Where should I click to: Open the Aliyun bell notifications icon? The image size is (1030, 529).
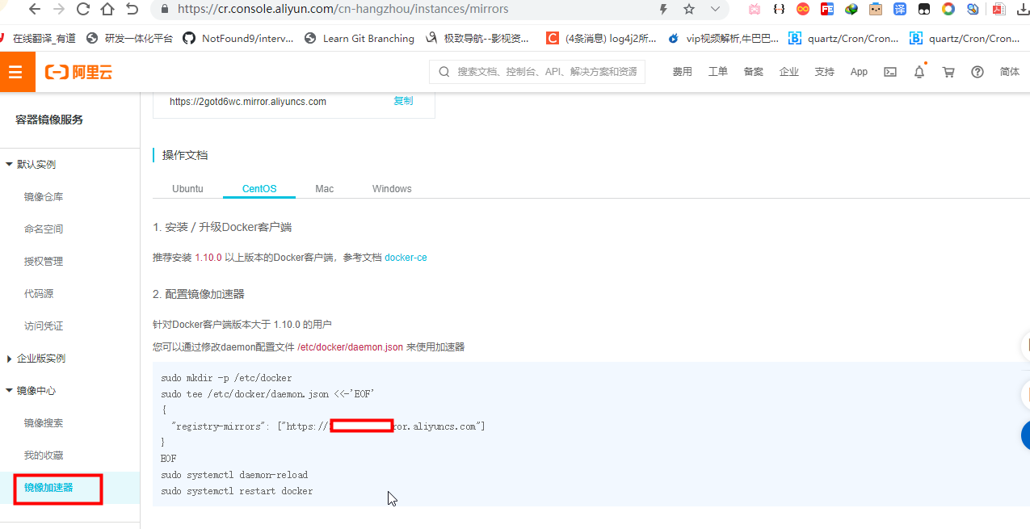click(919, 72)
